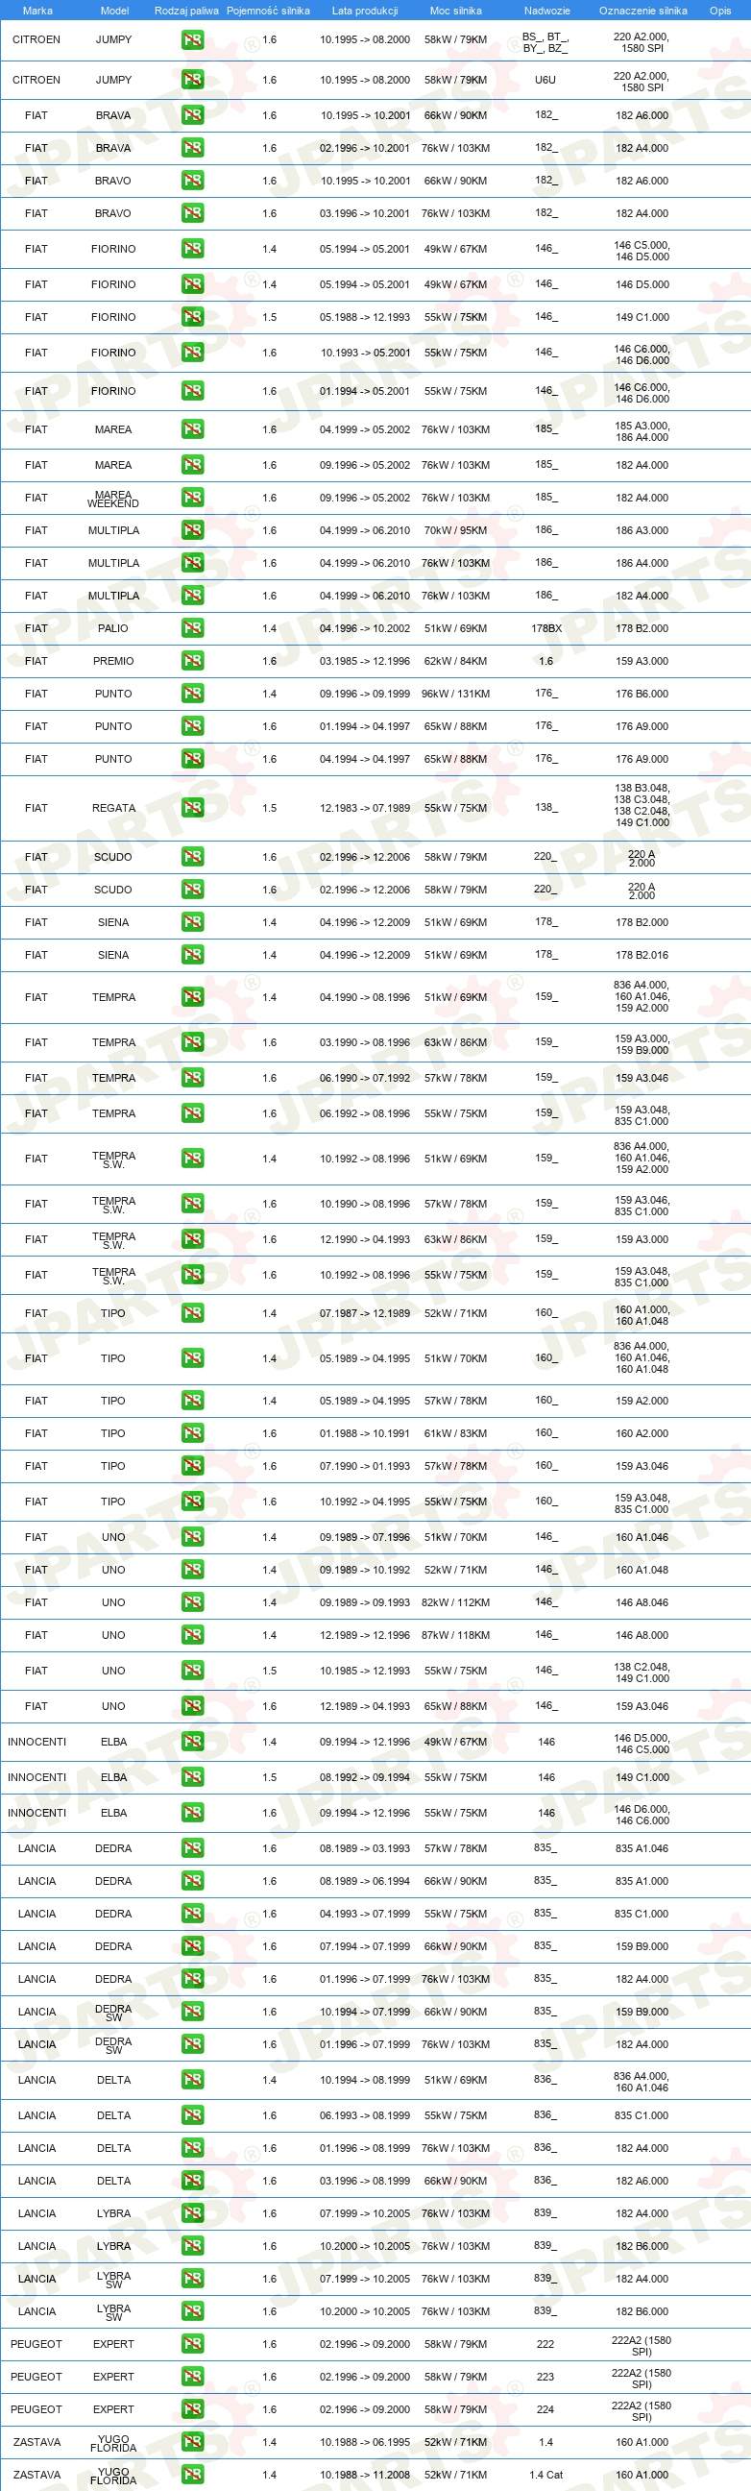The image size is (751, 2491).
Task: Select the '62kW / 84KM' power cell
Action: 455,662
